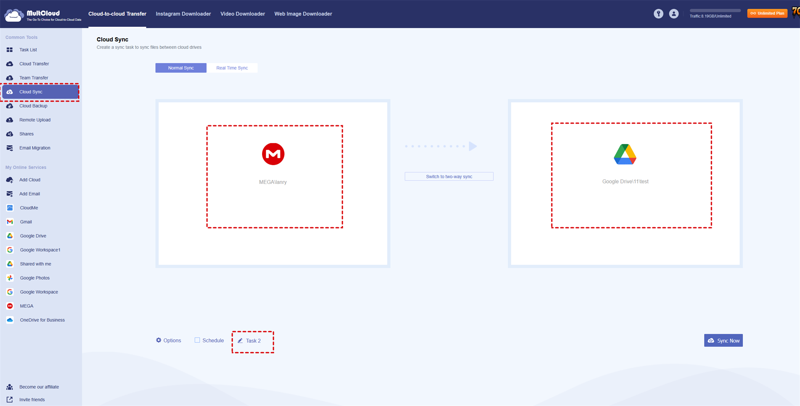The width and height of the screenshot is (800, 406).
Task: Open Task List in sidebar
Action: pyautogui.click(x=28, y=50)
